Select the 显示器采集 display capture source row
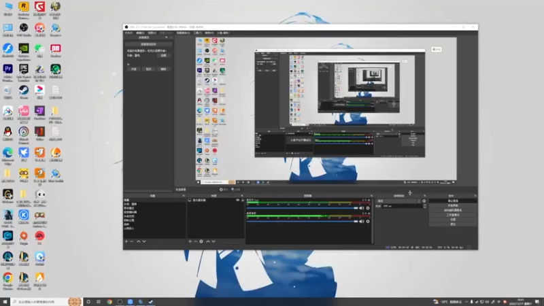Viewport: 544px width, 306px height. click(x=216, y=200)
